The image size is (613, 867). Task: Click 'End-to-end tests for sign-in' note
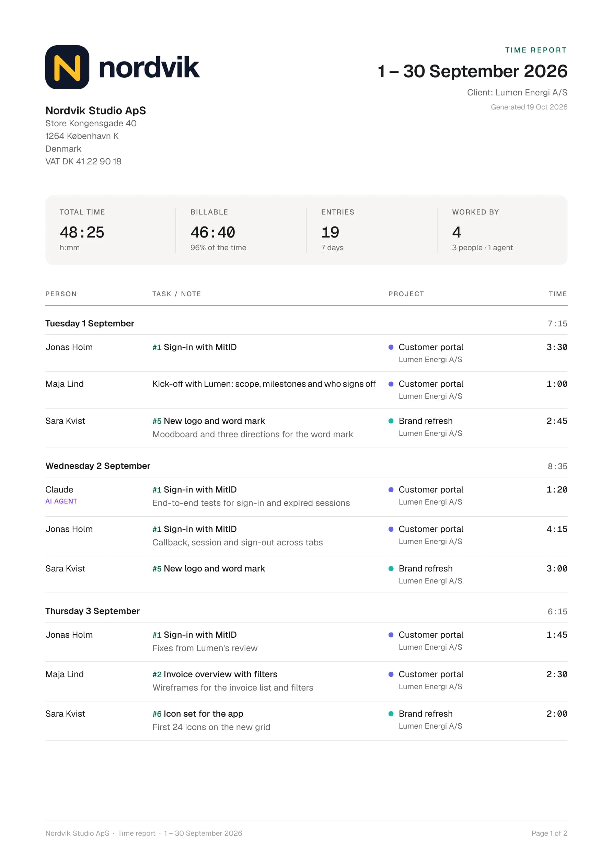click(251, 503)
